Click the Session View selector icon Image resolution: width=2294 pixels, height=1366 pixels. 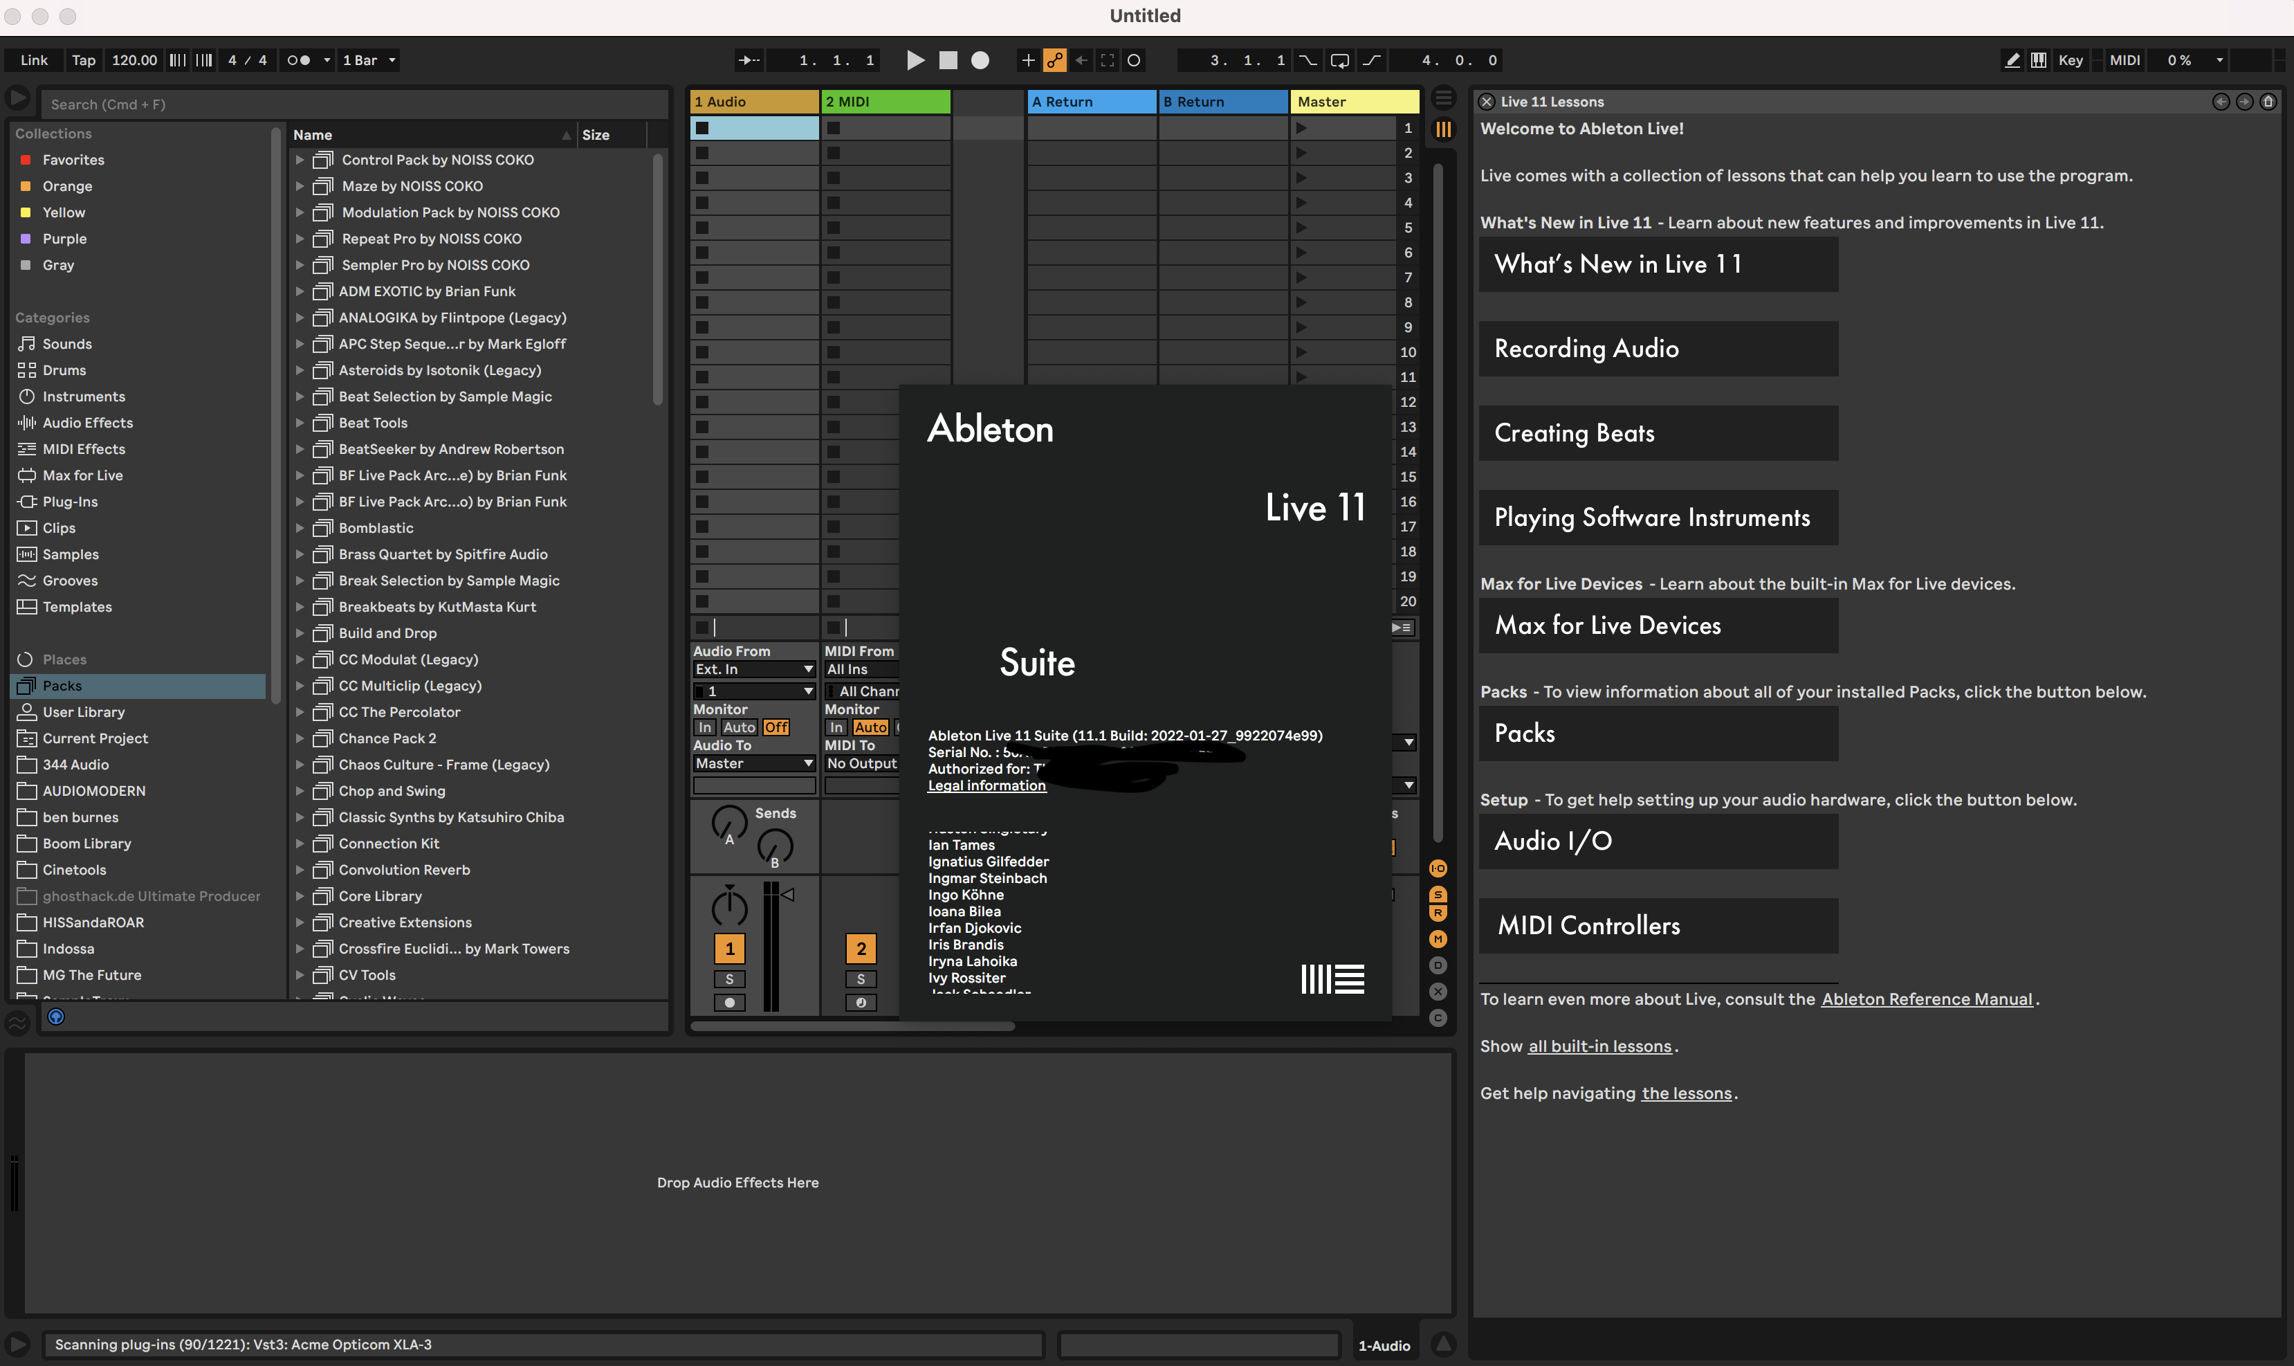point(1444,130)
